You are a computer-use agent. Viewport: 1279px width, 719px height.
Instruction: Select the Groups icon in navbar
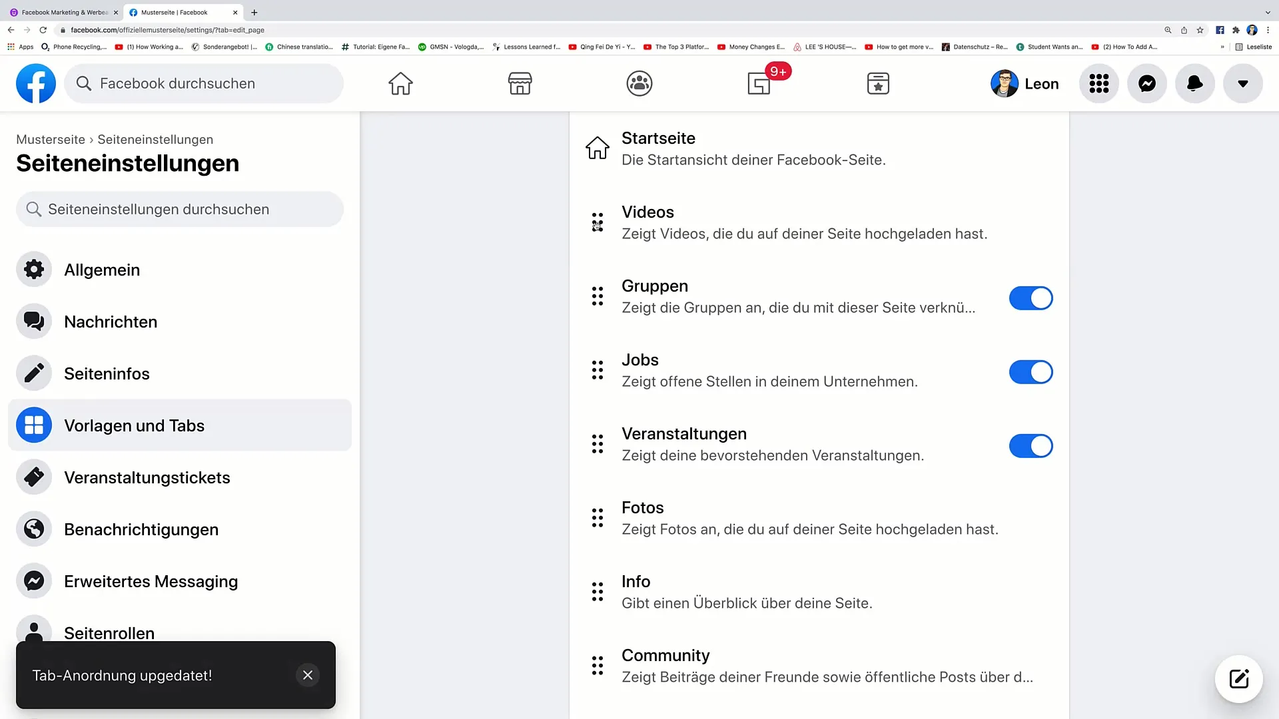point(639,83)
